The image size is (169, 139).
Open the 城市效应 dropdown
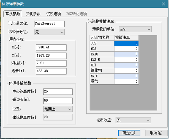click(x=133, y=120)
